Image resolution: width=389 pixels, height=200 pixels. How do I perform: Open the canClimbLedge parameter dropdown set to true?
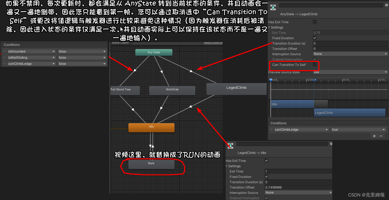pos(302,130)
